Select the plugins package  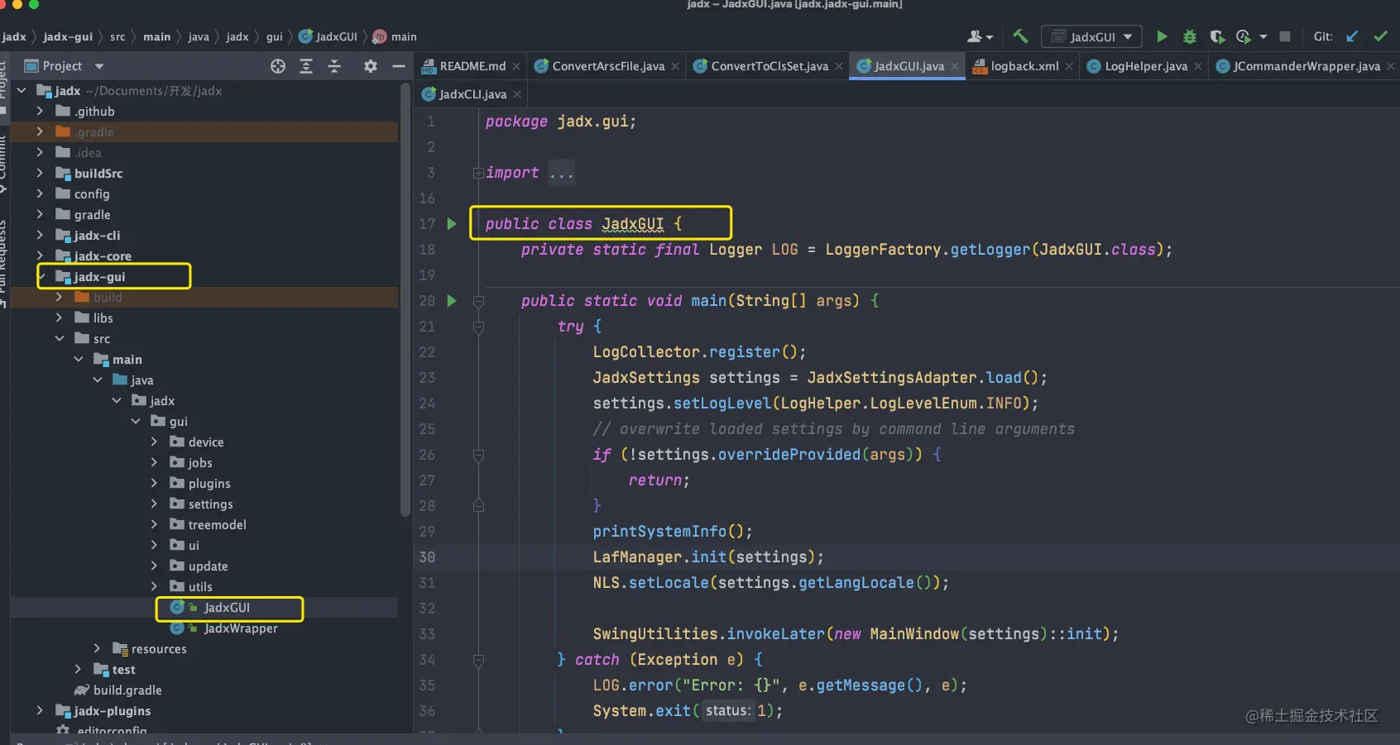pyautogui.click(x=209, y=483)
